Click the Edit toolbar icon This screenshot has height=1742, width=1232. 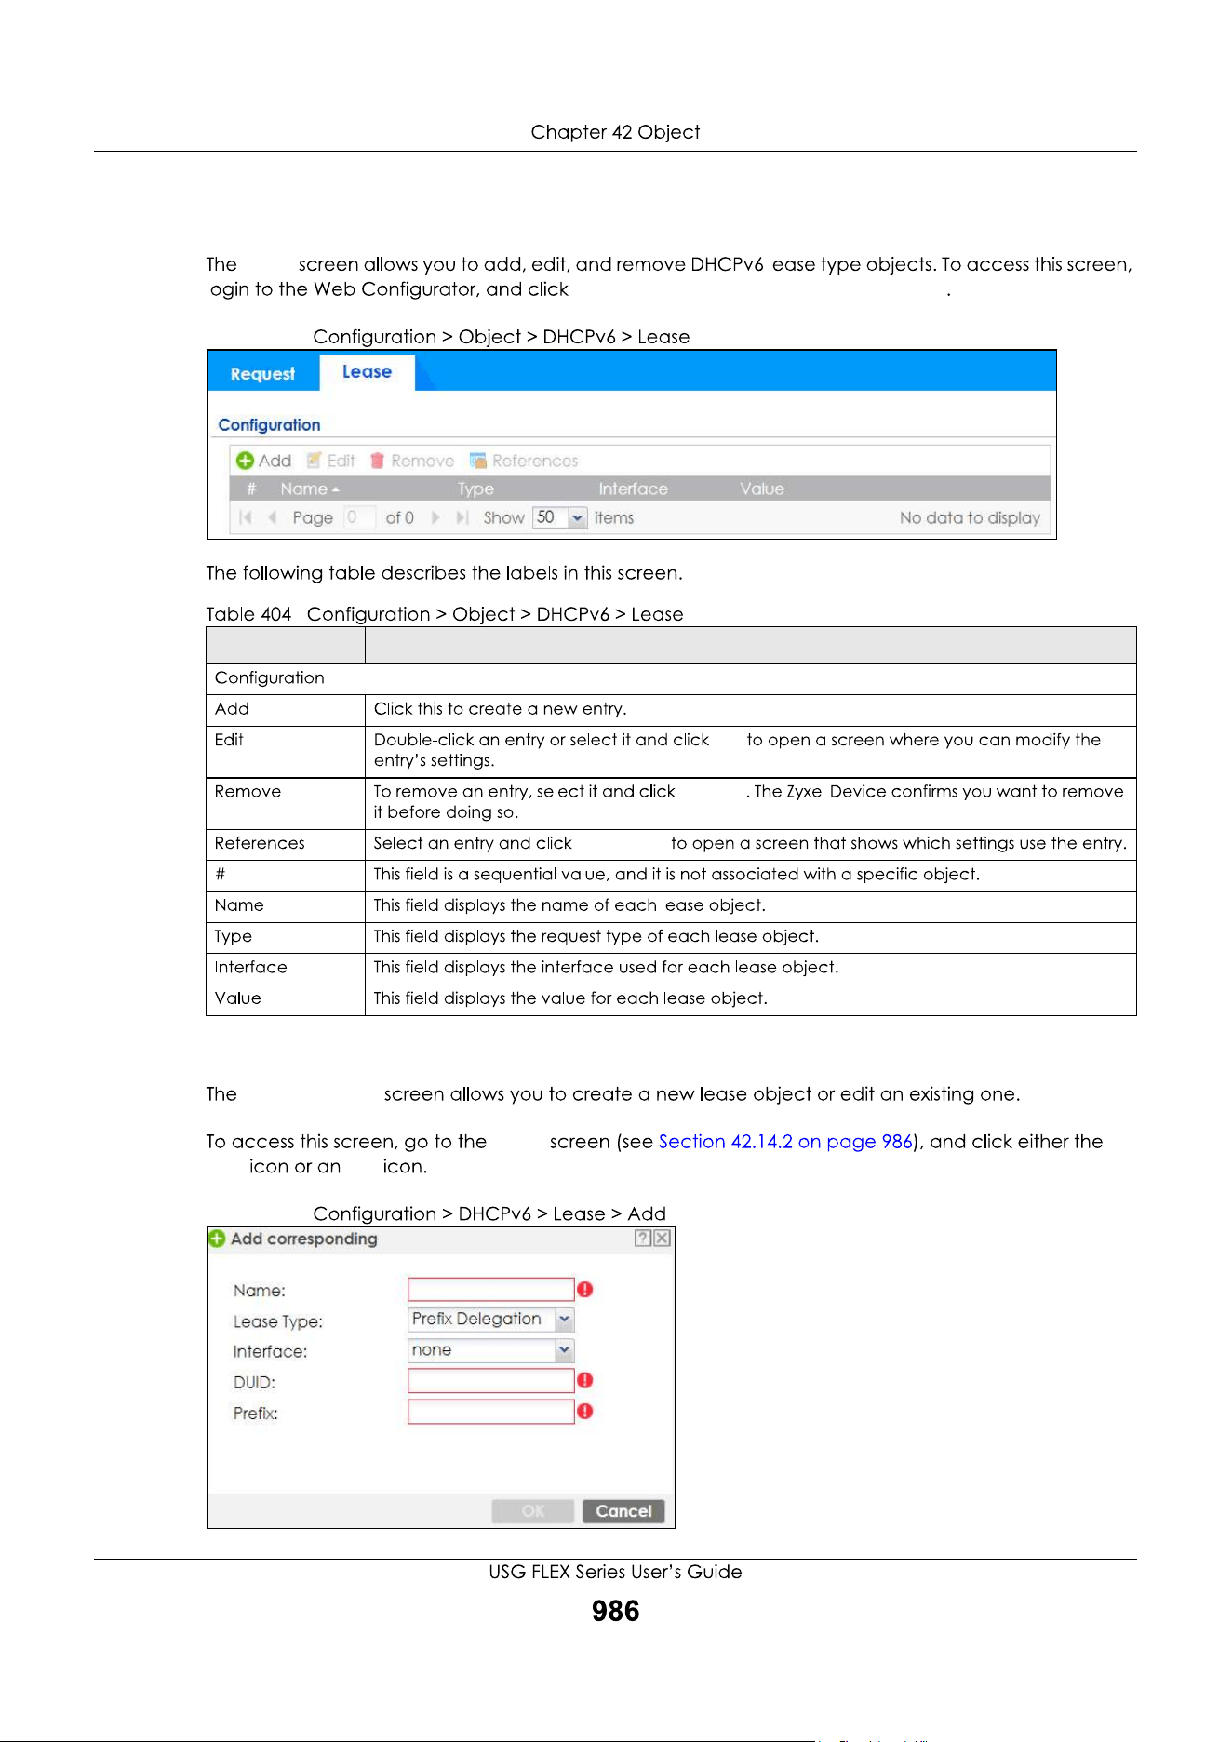315,461
